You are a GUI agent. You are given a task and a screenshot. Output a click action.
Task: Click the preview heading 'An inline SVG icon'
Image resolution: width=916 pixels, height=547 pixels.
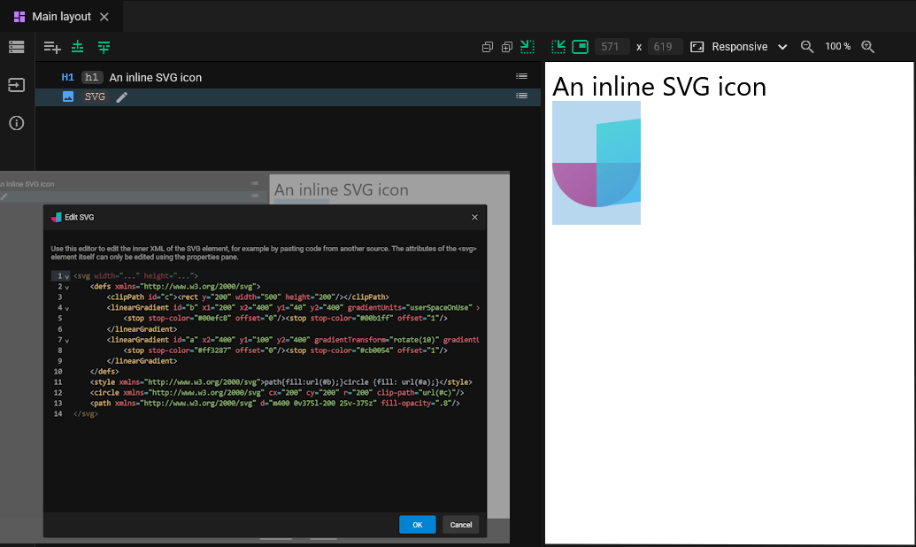659,87
